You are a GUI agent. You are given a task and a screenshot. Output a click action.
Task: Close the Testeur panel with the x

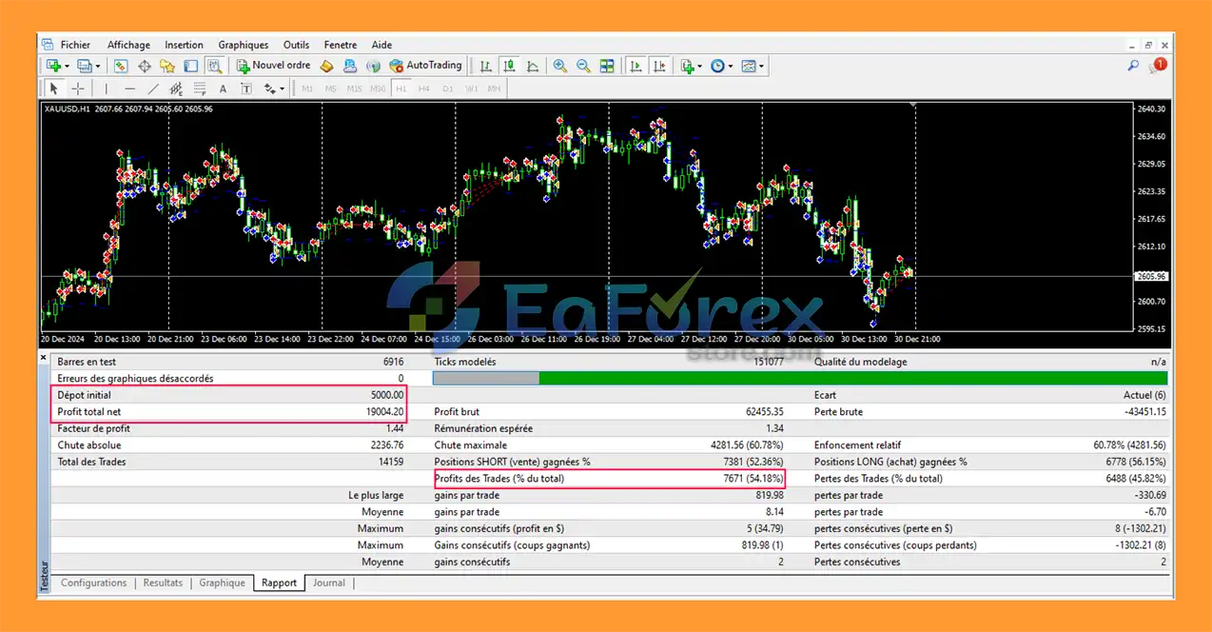(x=44, y=359)
